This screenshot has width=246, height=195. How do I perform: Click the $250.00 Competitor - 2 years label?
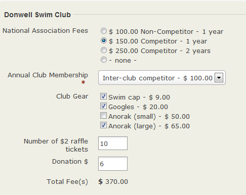pyautogui.click(x=159, y=51)
